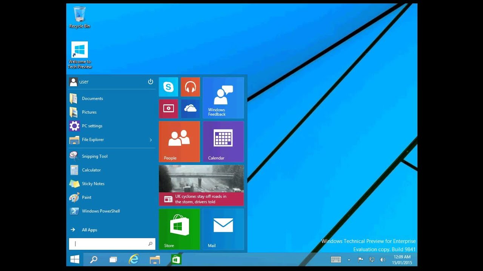Select Welcome to Tech Preview desktop shortcut
This screenshot has width=483, height=271.
tap(80, 55)
